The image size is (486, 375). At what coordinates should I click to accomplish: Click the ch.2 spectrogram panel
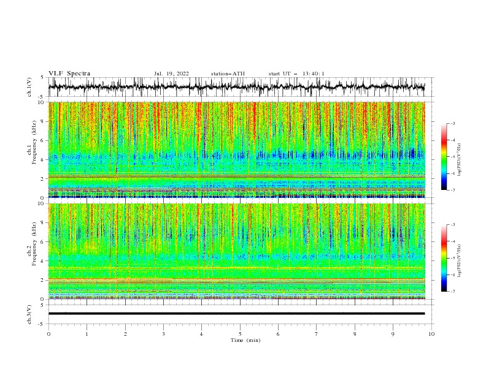point(237,251)
